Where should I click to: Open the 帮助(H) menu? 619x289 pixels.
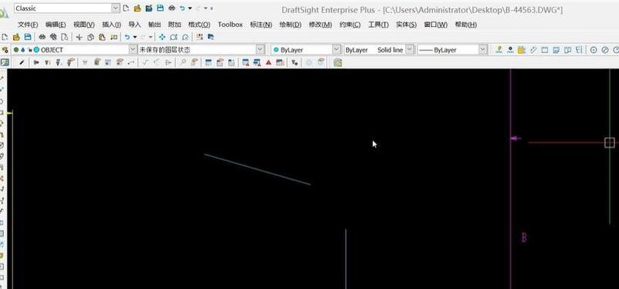click(466, 25)
